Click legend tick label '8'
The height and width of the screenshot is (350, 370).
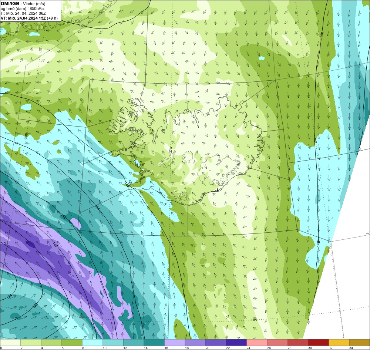coord(83,348)
